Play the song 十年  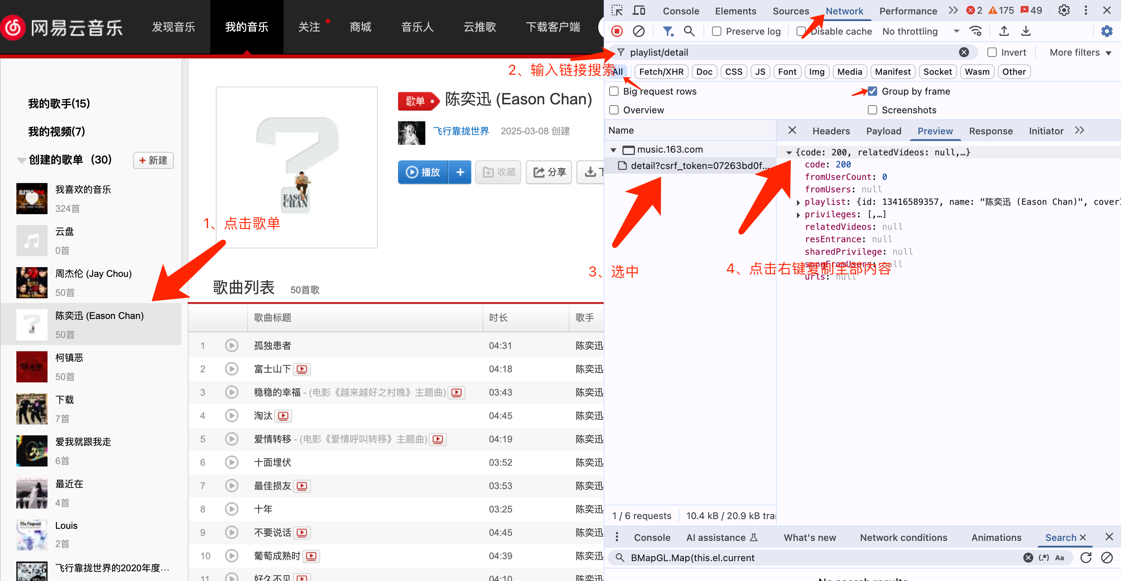pyautogui.click(x=231, y=509)
